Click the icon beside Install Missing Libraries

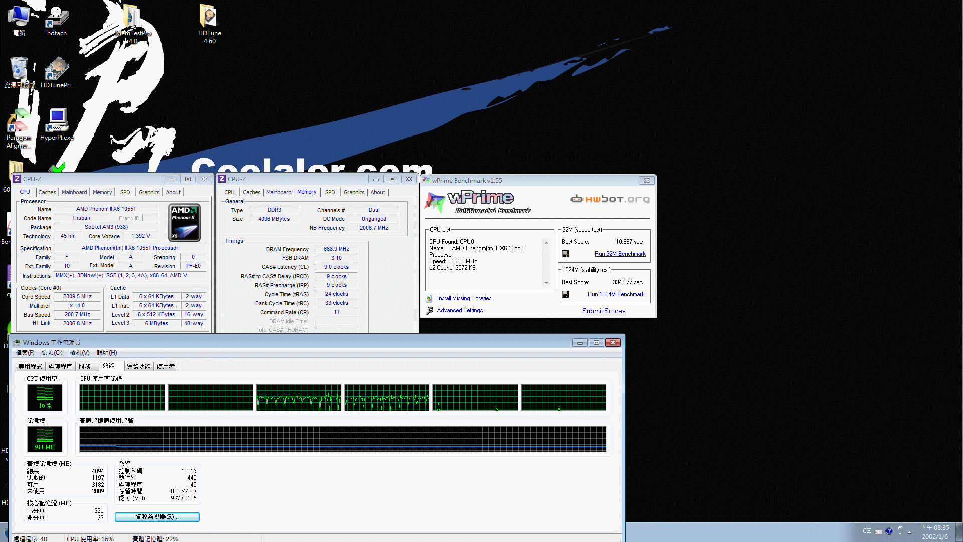click(x=429, y=298)
